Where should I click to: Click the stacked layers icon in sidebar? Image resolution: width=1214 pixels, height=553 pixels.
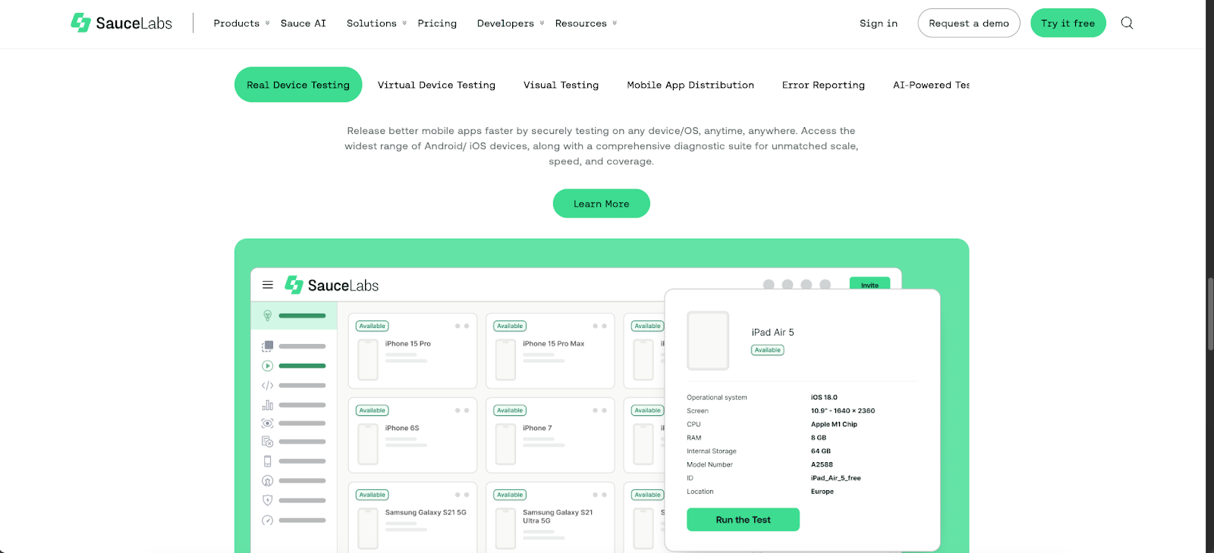click(x=267, y=346)
